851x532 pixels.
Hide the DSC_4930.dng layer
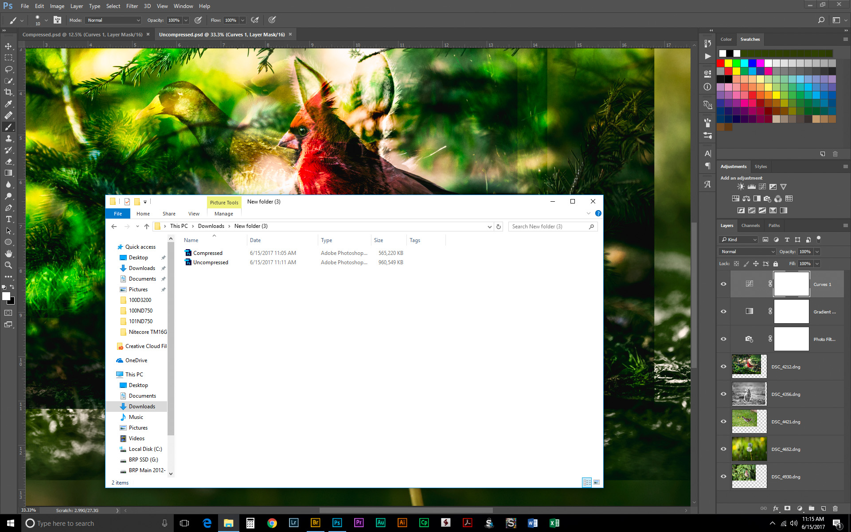click(724, 477)
